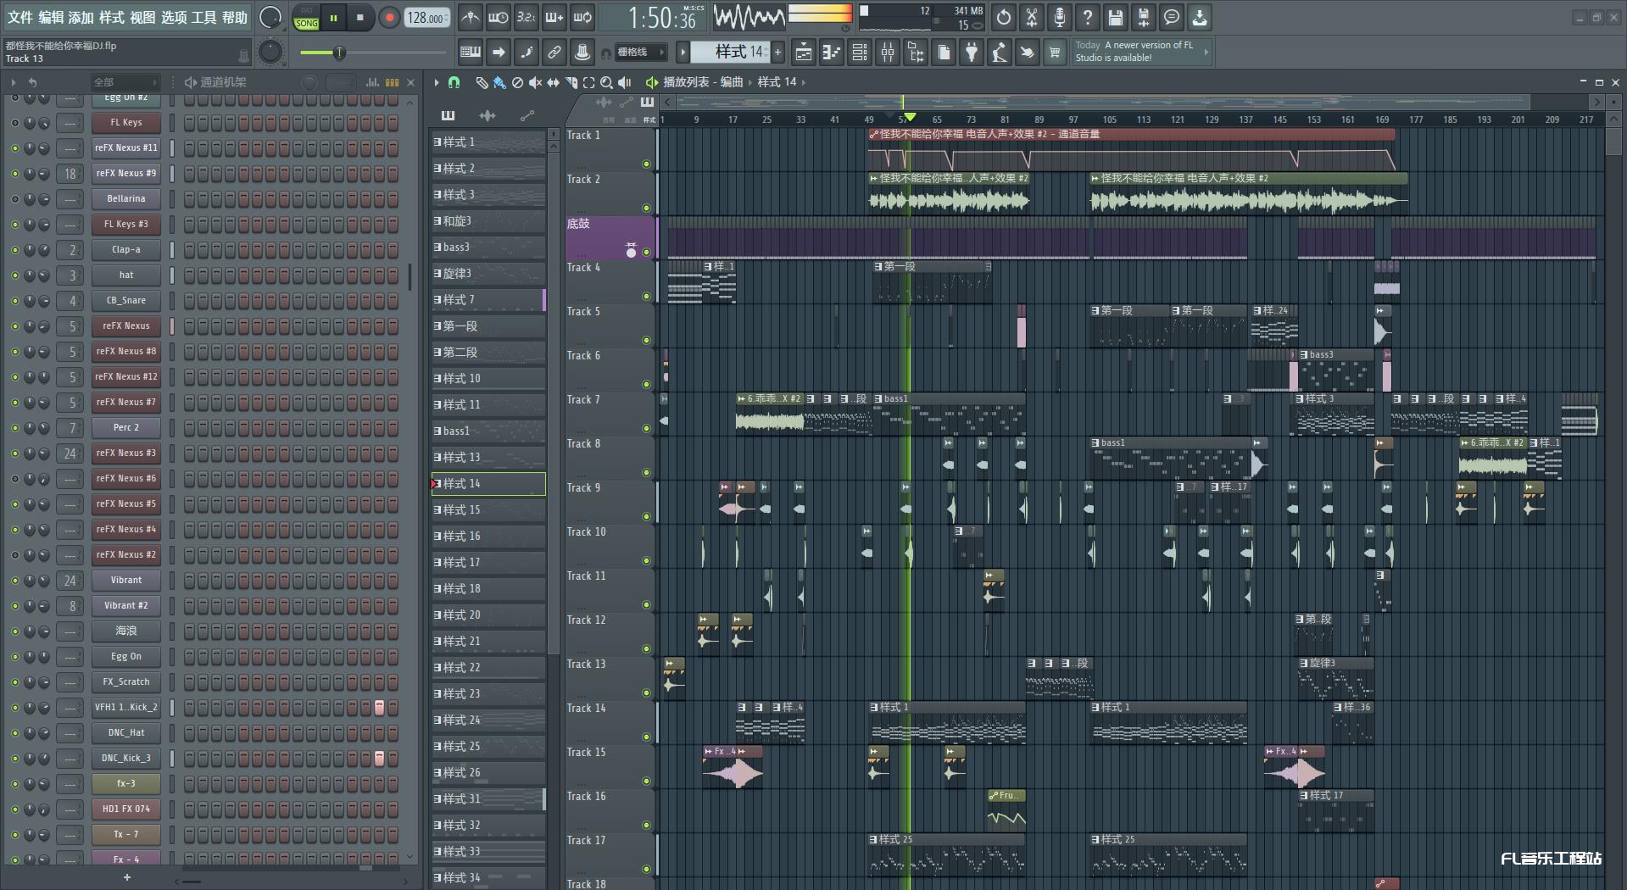Open the 视图 menu
The image size is (1627, 890).
[x=142, y=17]
